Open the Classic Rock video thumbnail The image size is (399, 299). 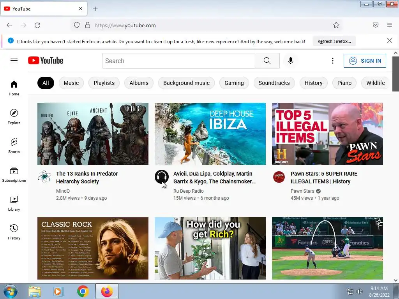tap(93, 248)
